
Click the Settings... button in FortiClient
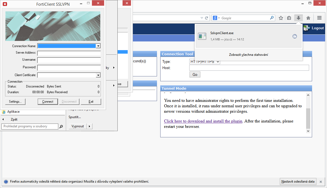(15, 102)
